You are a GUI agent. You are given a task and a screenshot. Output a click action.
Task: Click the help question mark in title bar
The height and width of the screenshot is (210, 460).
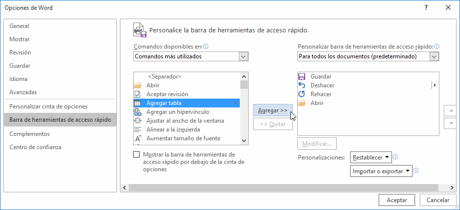[426, 8]
